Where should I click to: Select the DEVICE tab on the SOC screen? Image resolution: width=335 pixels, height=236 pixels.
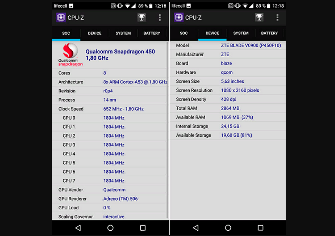pos(95,33)
